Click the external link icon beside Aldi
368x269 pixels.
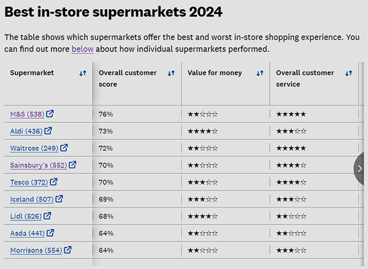tap(48, 131)
